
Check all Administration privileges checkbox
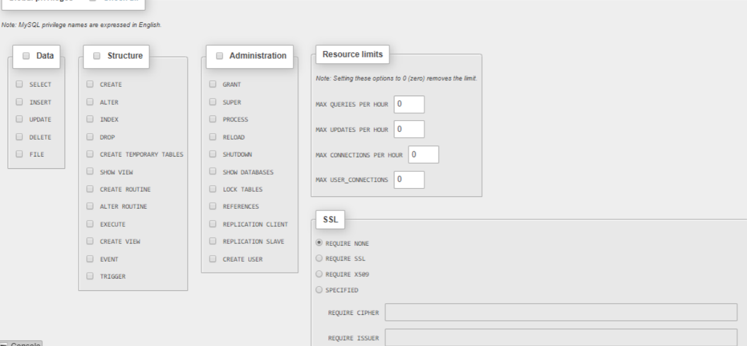pos(219,56)
